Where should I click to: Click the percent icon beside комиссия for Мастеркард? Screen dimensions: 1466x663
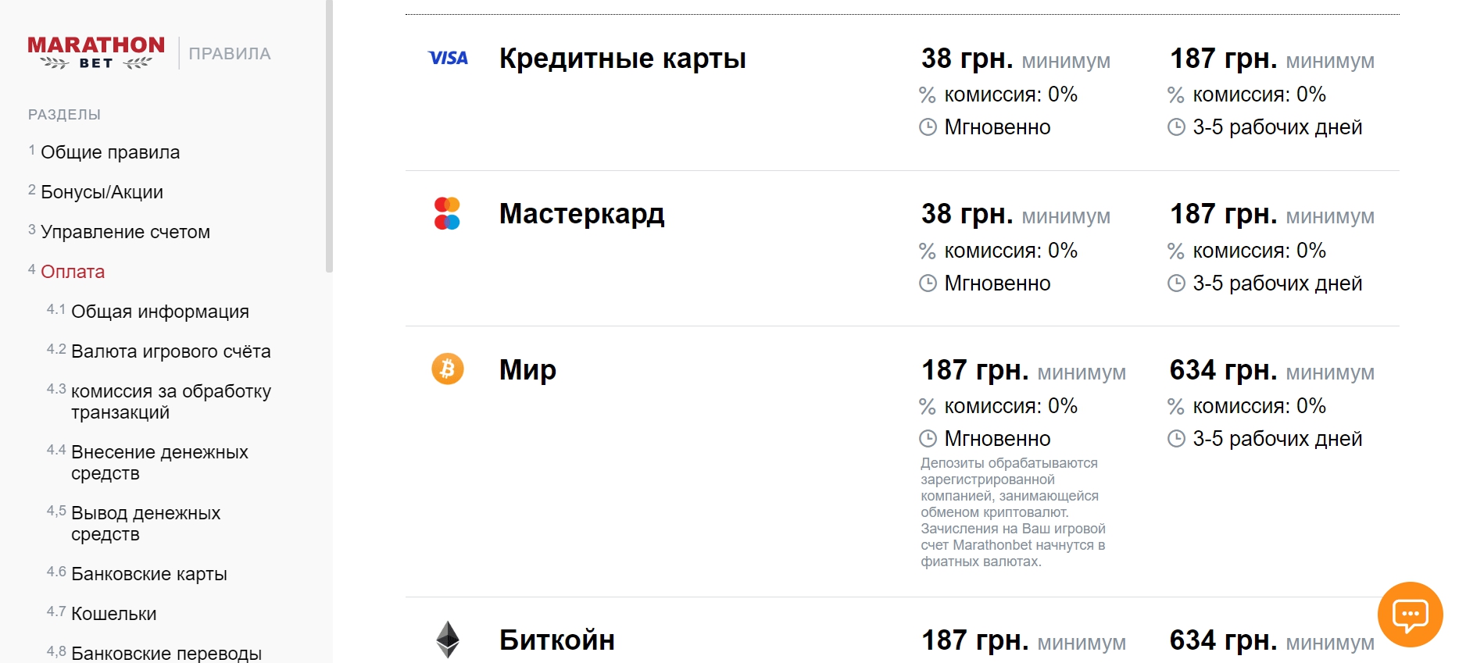tap(928, 251)
